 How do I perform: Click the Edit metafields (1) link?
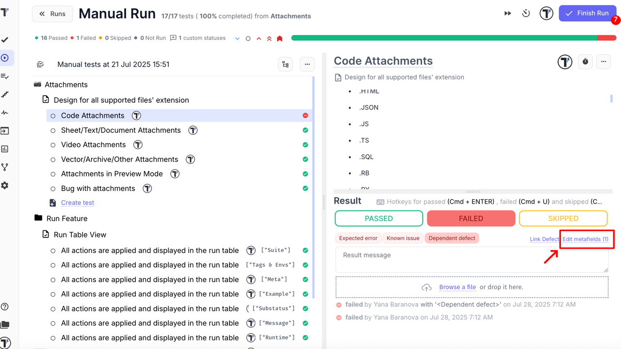click(x=585, y=239)
